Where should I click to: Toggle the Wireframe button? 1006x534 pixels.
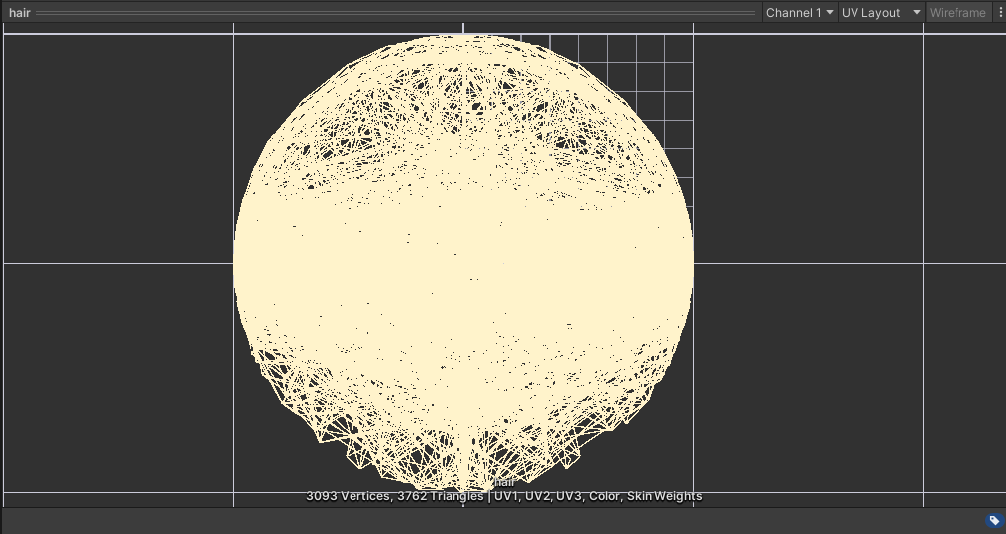tap(957, 12)
